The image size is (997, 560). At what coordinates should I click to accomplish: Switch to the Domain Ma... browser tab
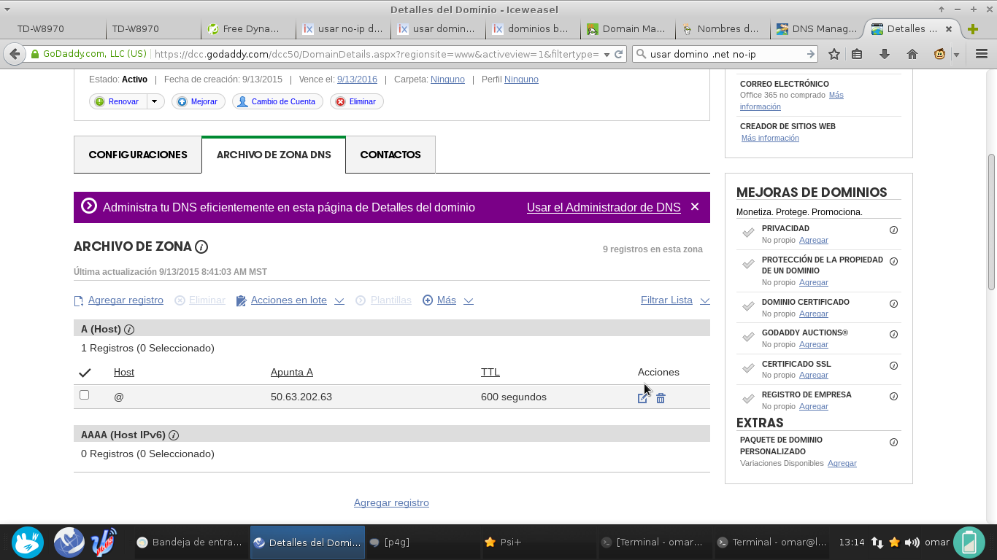coord(627,29)
